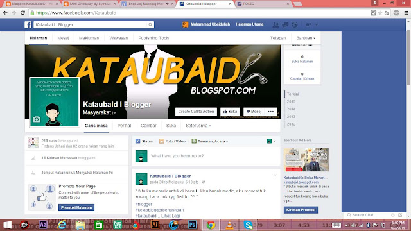Bookmark this page with the star icon

click(380, 13)
